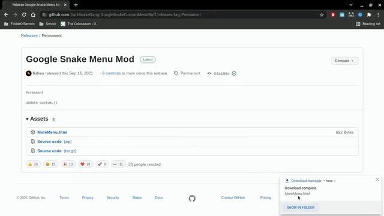The image size is (384, 216).
Task: Close the download notification
Action: pos(377,179)
